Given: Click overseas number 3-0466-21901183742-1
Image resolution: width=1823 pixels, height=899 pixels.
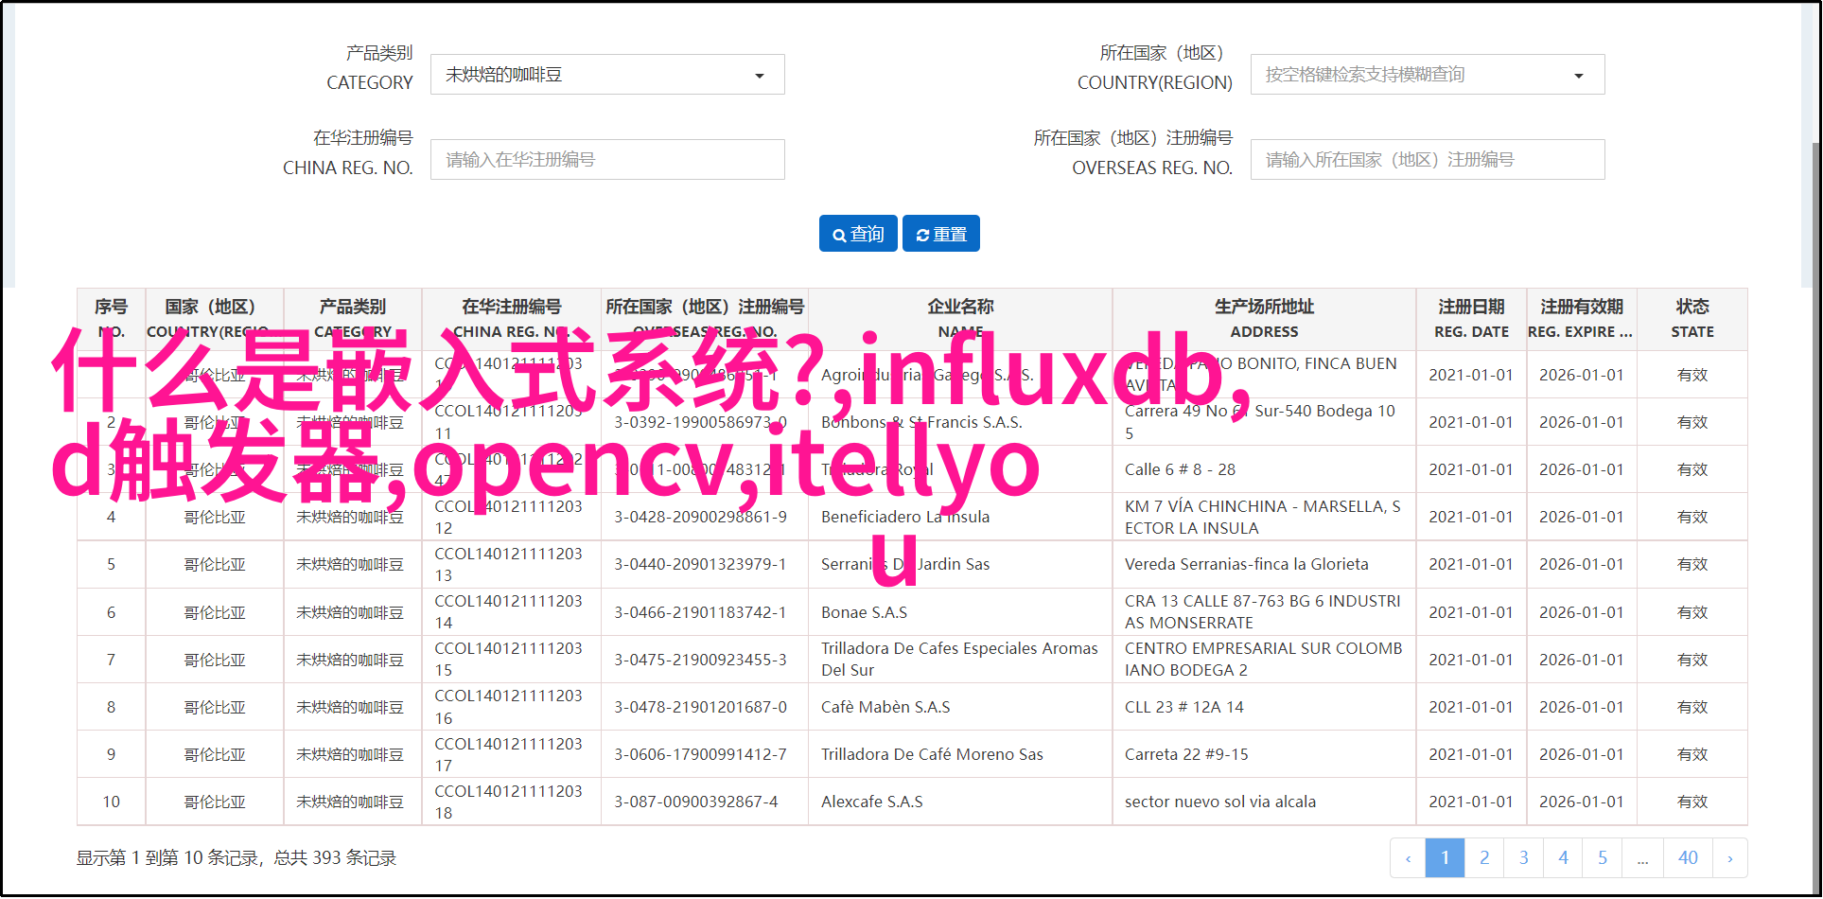Looking at the screenshot, I should tap(700, 612).
